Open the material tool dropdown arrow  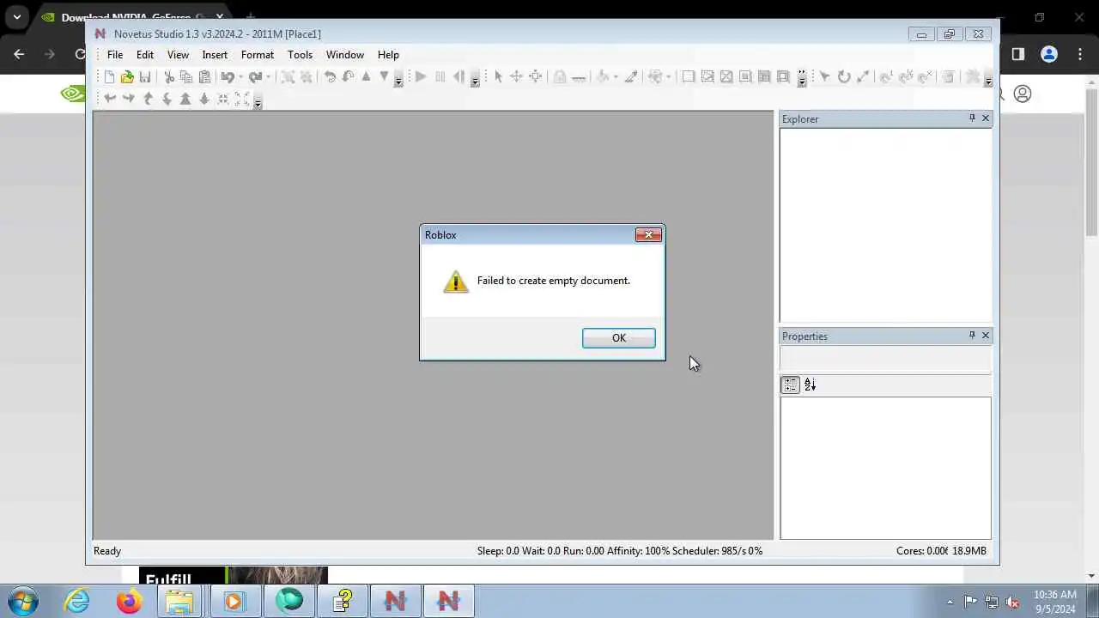(616, 77)
